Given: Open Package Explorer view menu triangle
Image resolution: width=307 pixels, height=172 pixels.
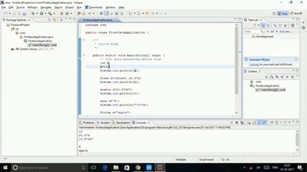Looking at the screenshot, I should (66, 19).
